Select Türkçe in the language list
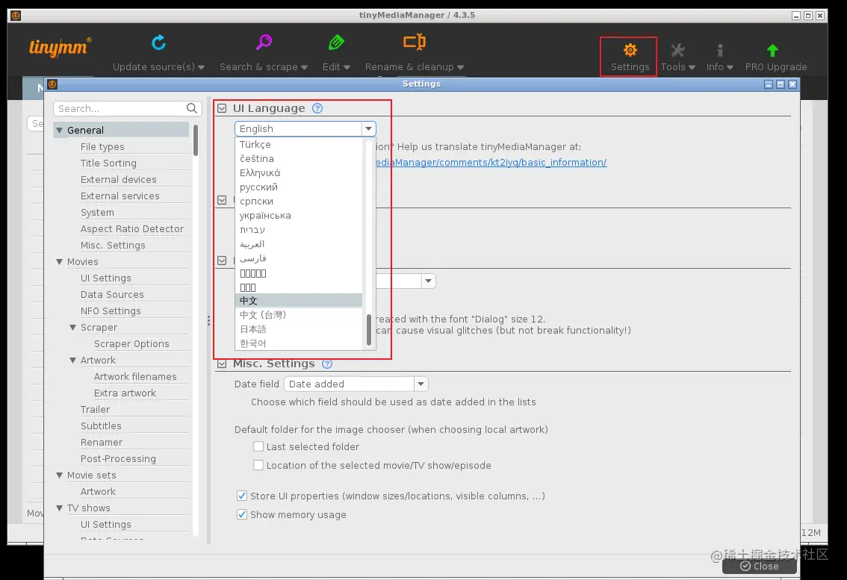The image size is (847, 580). point(299,144)
